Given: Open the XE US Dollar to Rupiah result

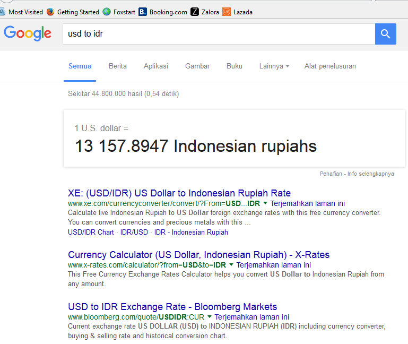Looking at the screenshot, I should tap(179, 193).
